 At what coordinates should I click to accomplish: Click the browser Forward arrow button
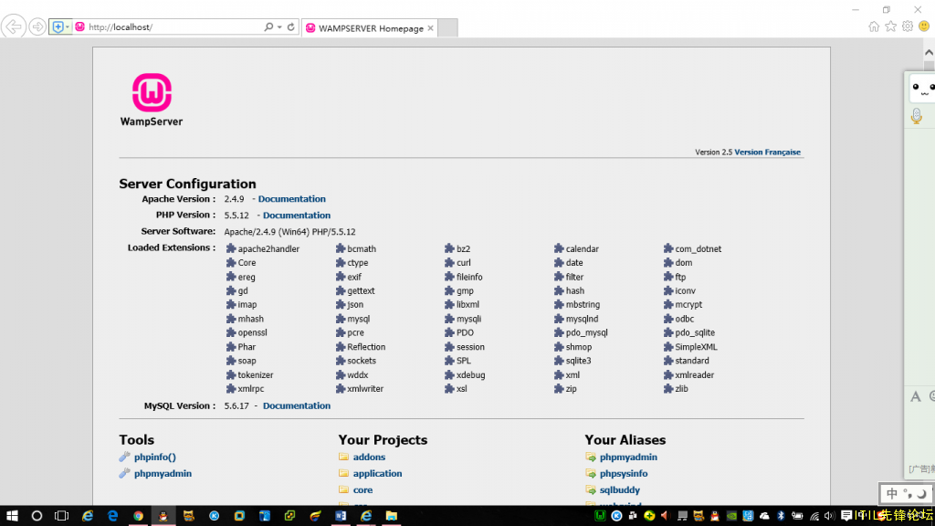tap(37, 26)
